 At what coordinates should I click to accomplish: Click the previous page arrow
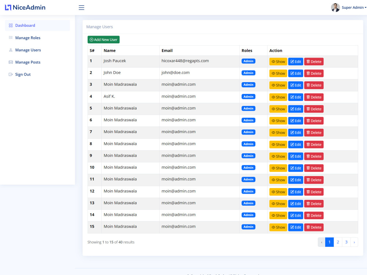(x=321, y=242)
